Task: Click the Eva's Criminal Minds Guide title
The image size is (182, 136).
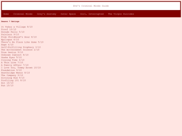Action: [x=91, y=6]
